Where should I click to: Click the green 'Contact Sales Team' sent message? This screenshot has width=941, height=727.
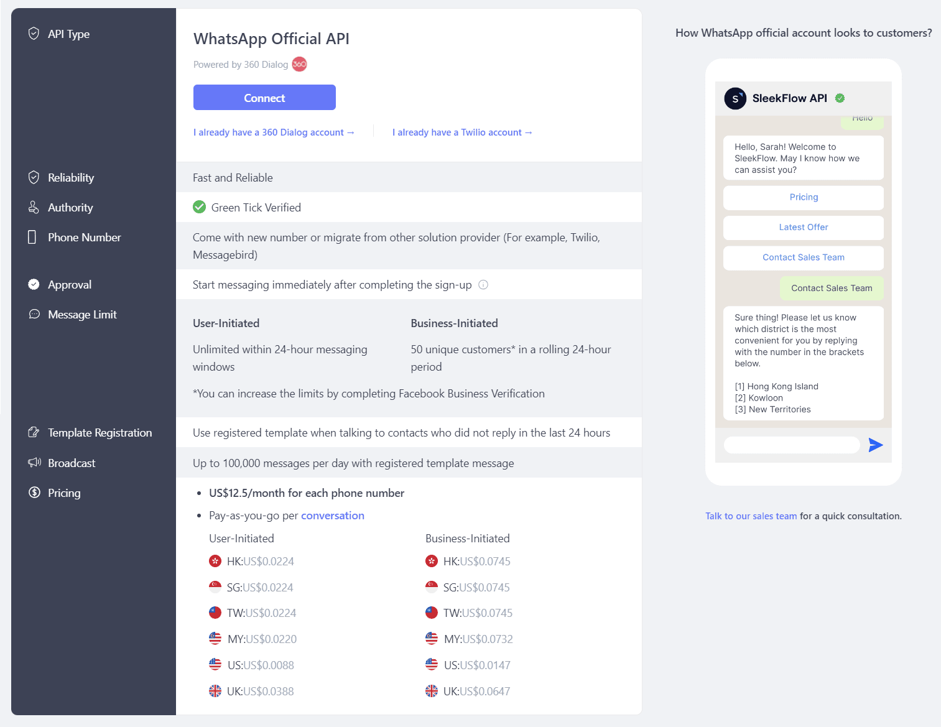pos(832,288)
